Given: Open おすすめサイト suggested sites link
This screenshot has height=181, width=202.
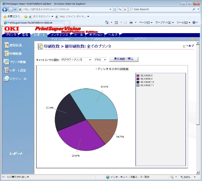Looking at the screenshot, I should click(41, 16).
